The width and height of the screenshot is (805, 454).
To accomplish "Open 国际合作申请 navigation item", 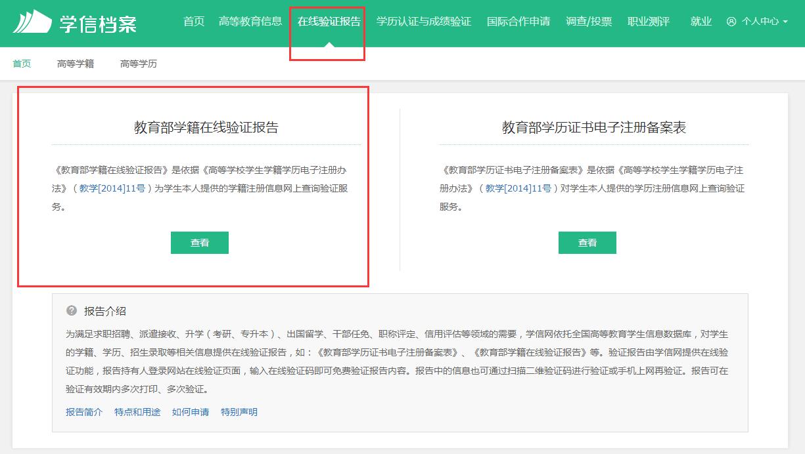I will pyautogui.click(x=518, y=22).
